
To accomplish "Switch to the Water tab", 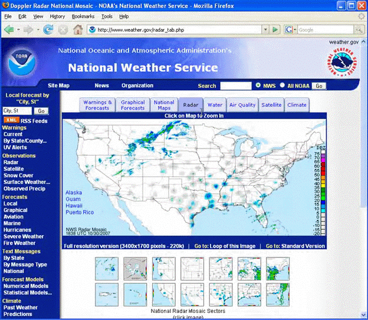I will [215, 105].
